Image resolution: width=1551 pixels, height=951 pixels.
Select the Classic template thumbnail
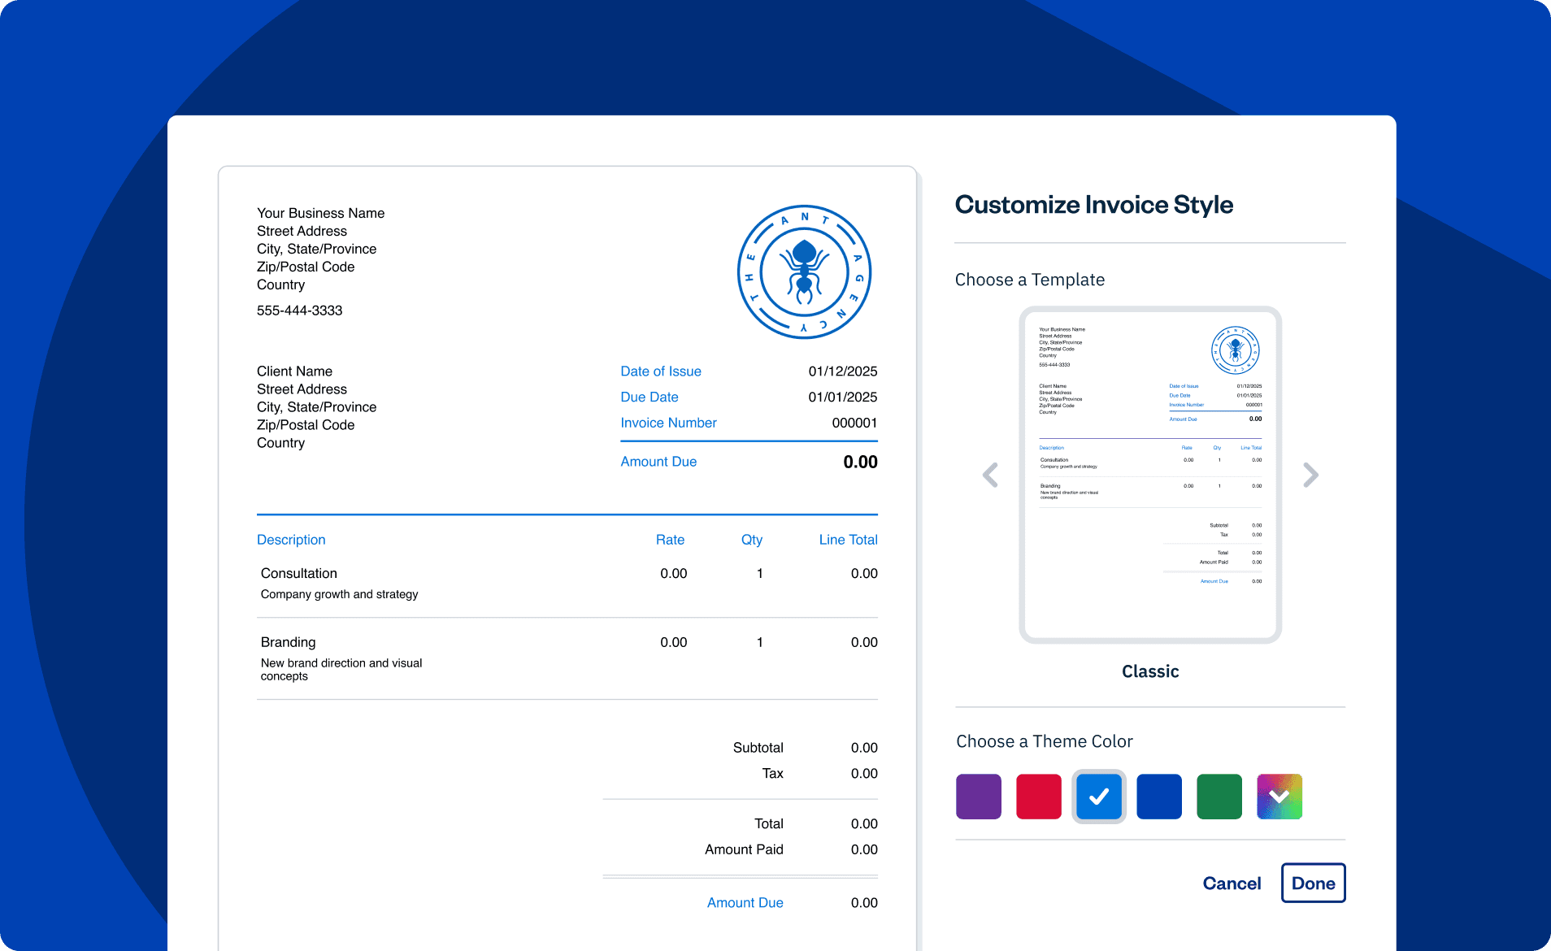[x=1149, y=475]
